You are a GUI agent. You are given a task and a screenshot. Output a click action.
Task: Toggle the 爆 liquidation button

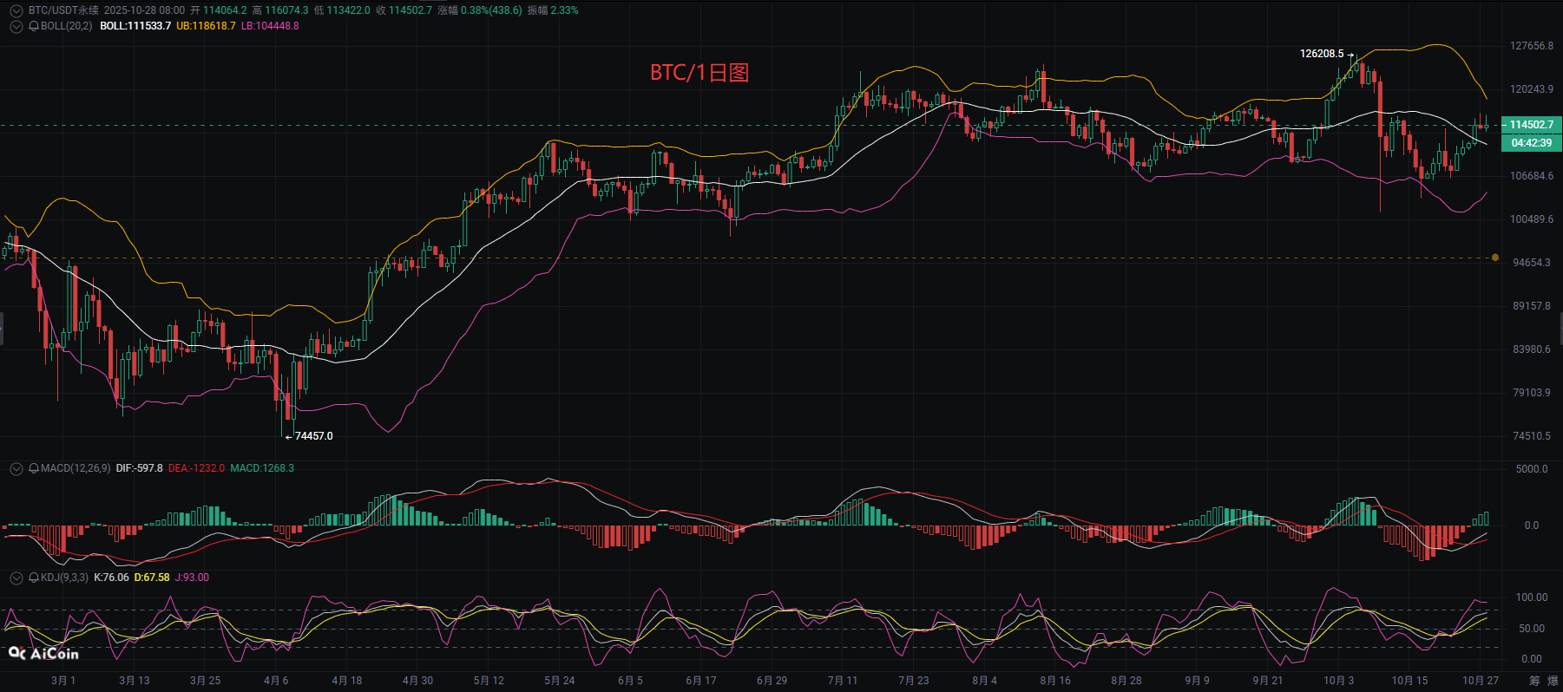[x=1553, y=681]
